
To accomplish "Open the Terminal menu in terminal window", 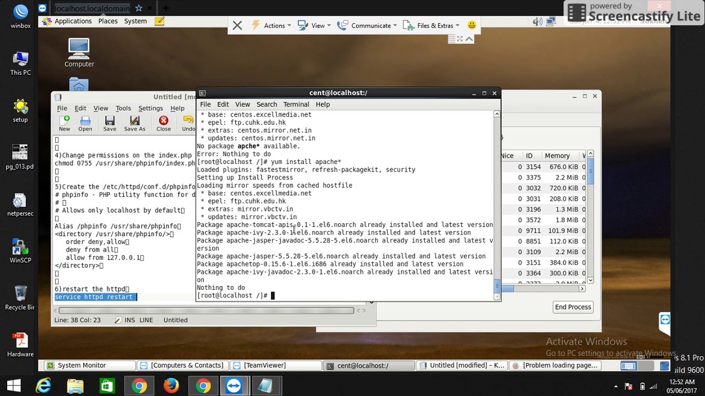I will [x=296, y=105].
